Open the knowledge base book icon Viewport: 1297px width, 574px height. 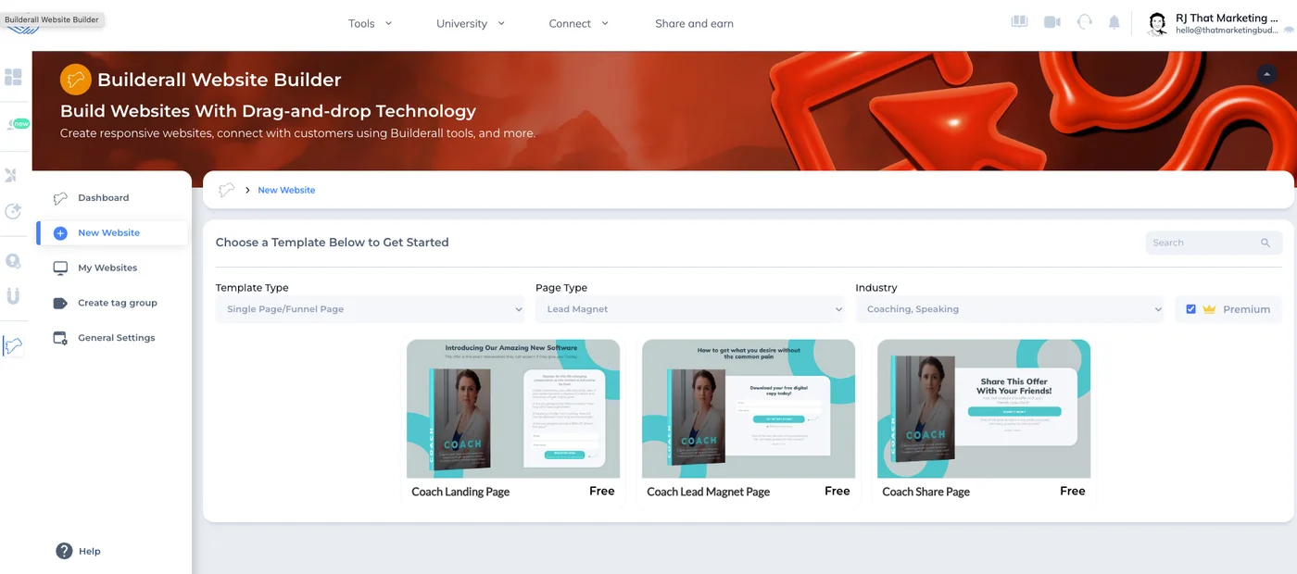pyautogui.click(x=1019, y=21)
